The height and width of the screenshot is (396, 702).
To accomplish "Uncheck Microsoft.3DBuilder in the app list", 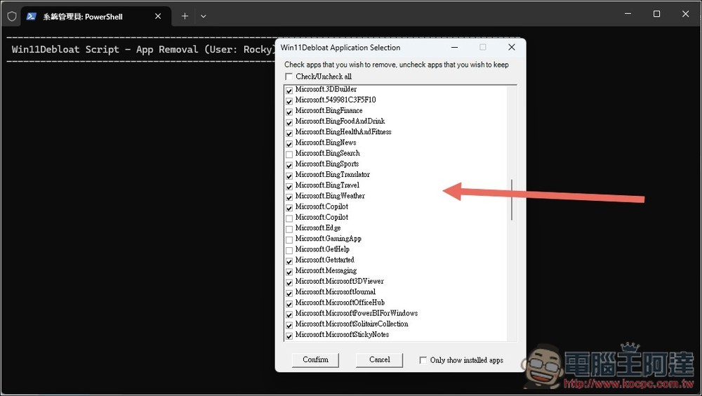I will click(x=289, y=91).
